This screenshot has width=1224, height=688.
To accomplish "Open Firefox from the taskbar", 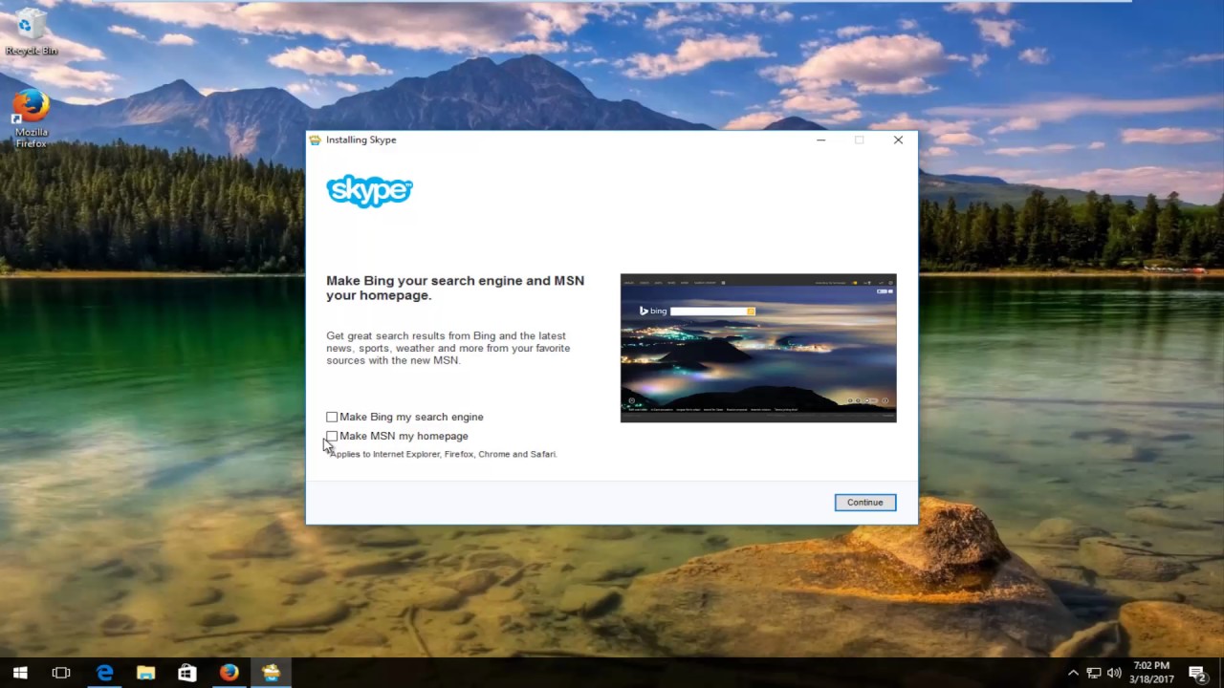I will (x=229, y=673).
